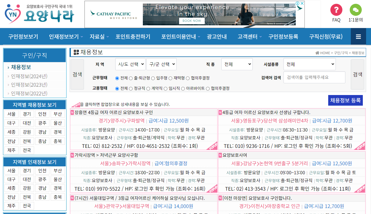This screenshot has height=214, width=371.
Task: Click the Cathay Pacific BOOK NOW banner
Action: [x=192, y=21]
